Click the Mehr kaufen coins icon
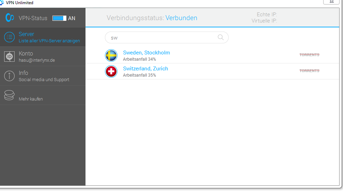This screenshot has width=343, height=191. (x=9, y=95)
